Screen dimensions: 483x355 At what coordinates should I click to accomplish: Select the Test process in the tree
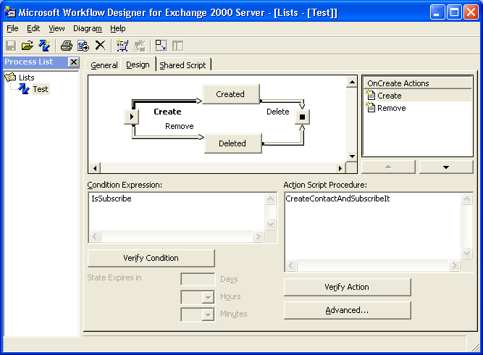(40, 89)
